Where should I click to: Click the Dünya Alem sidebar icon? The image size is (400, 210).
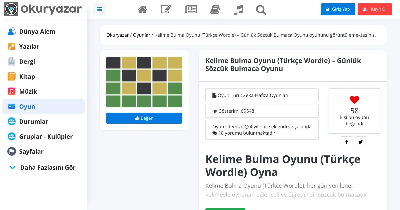pyautogui.click(x=12, y=32)
